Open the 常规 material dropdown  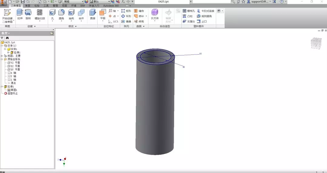73,2
